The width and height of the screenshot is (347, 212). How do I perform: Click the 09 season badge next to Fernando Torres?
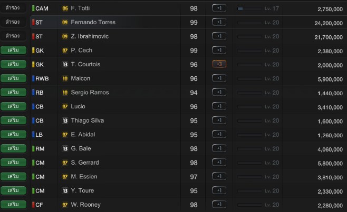pyautogui.click(x=65, y=23)
